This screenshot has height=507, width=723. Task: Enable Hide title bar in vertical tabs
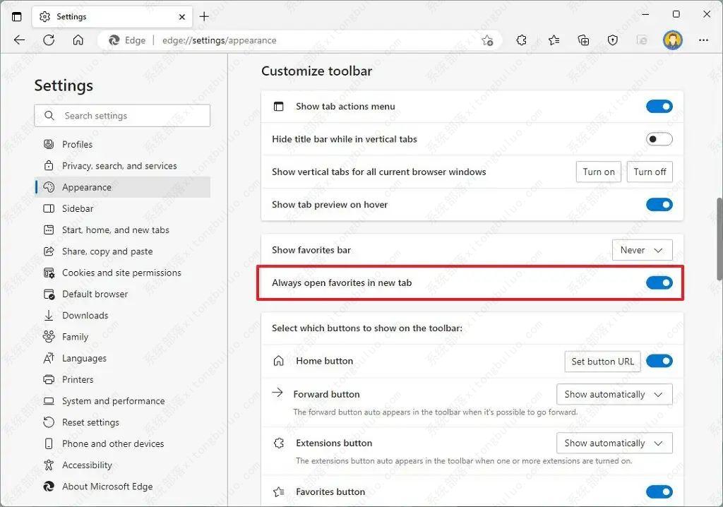coord(659,139)
